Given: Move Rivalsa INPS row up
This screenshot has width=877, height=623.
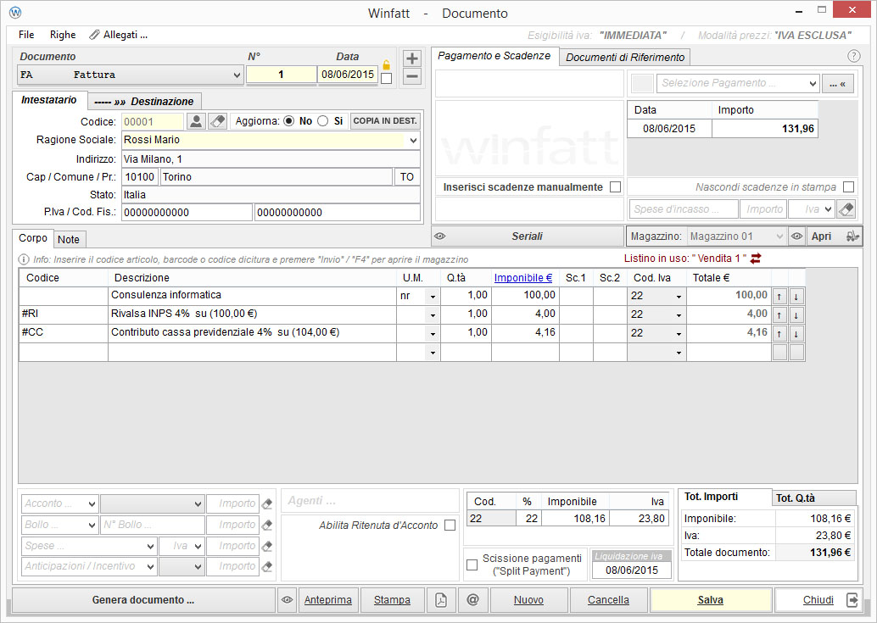Looking at the screenshot, I should point(779,315).
